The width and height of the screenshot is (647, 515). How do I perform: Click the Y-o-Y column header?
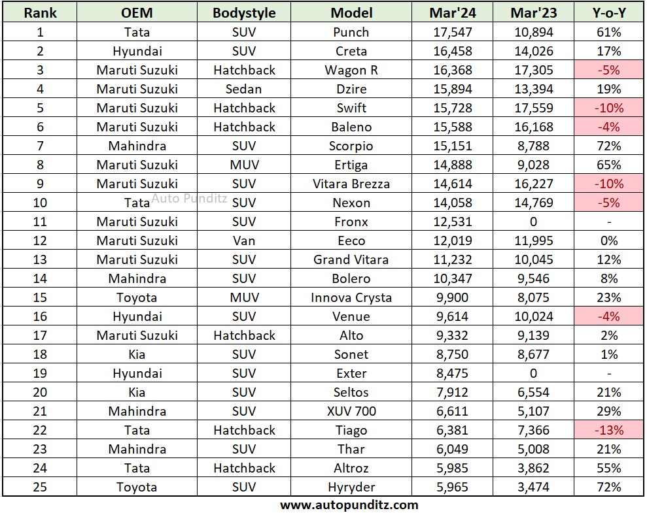click(608, 12)
